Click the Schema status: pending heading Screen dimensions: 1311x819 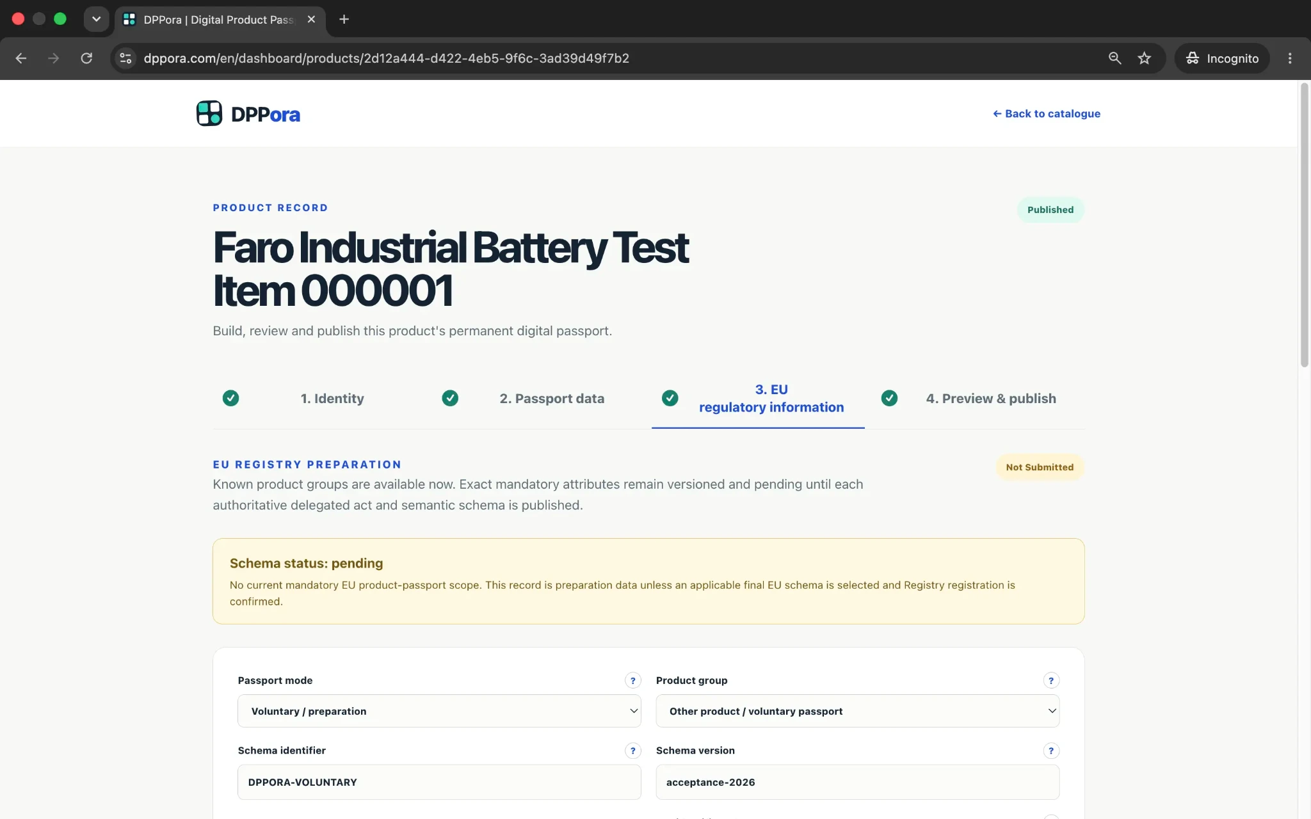306,563
